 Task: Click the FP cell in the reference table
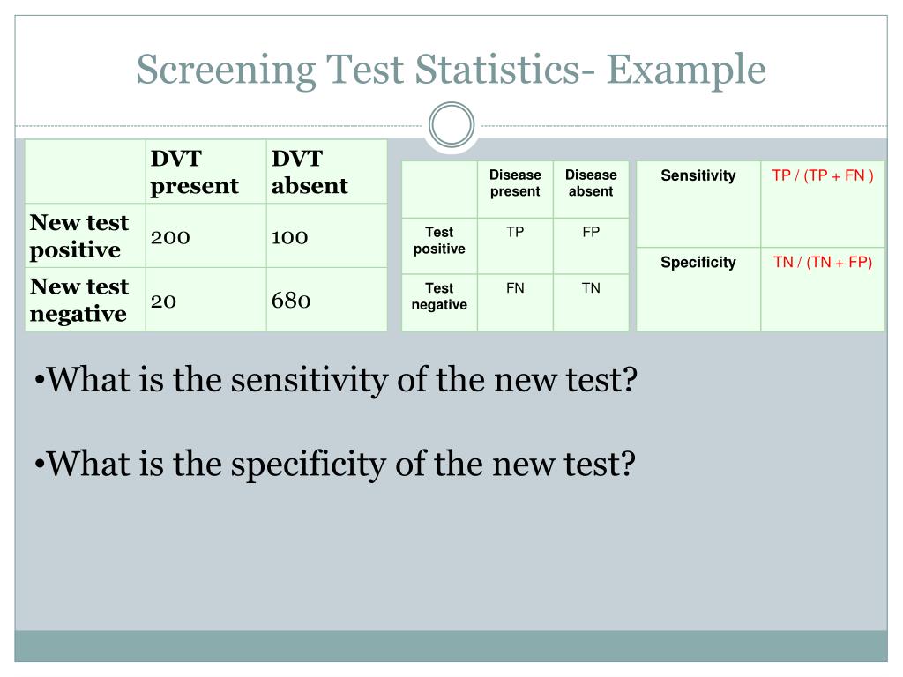click(x=591, y=246)
